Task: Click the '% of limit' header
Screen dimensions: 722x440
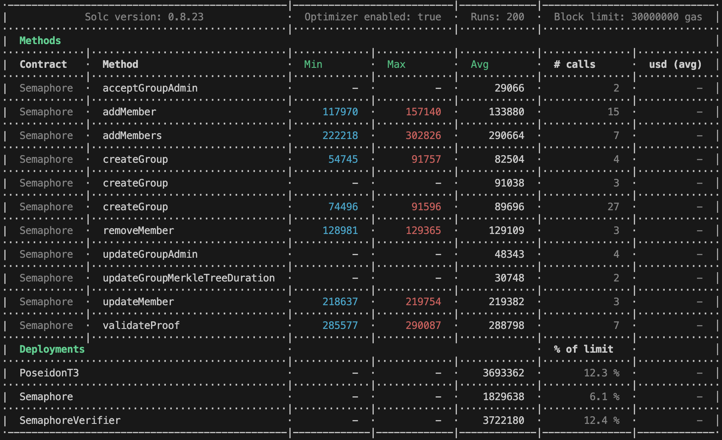Action: click(x=583, y=349)
